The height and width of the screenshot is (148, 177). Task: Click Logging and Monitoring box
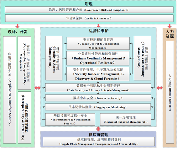point(98,107)
